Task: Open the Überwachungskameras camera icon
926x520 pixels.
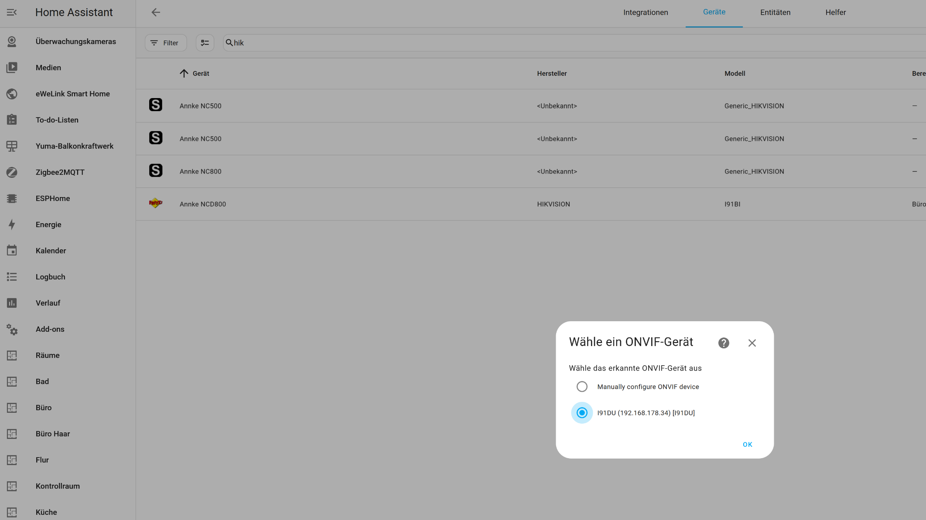Action: point(12,41)
